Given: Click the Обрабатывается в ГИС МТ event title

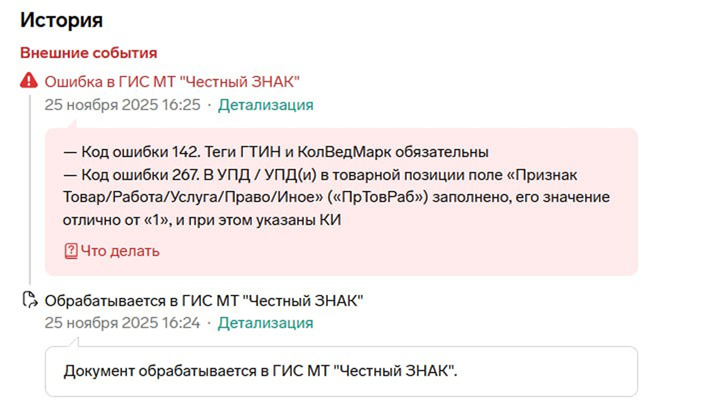Looking at the screenshot, I should tap(204, 301).
